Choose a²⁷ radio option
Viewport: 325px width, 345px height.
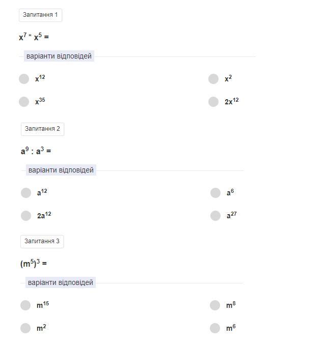click(215, 216)
